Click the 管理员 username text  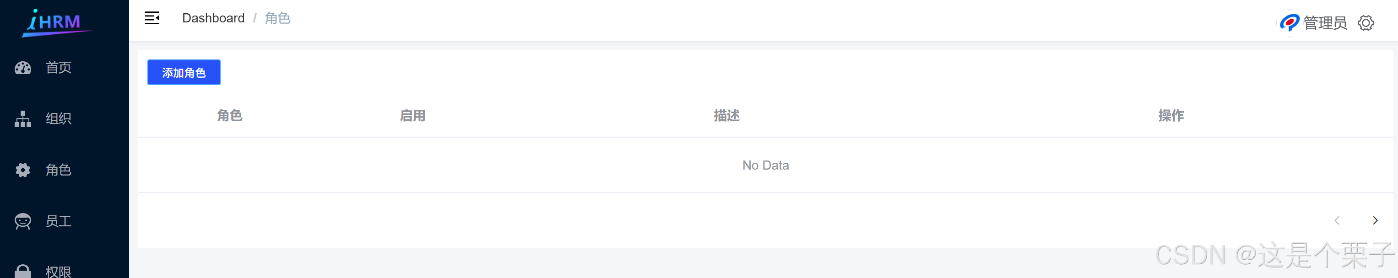coord(1325,23)
